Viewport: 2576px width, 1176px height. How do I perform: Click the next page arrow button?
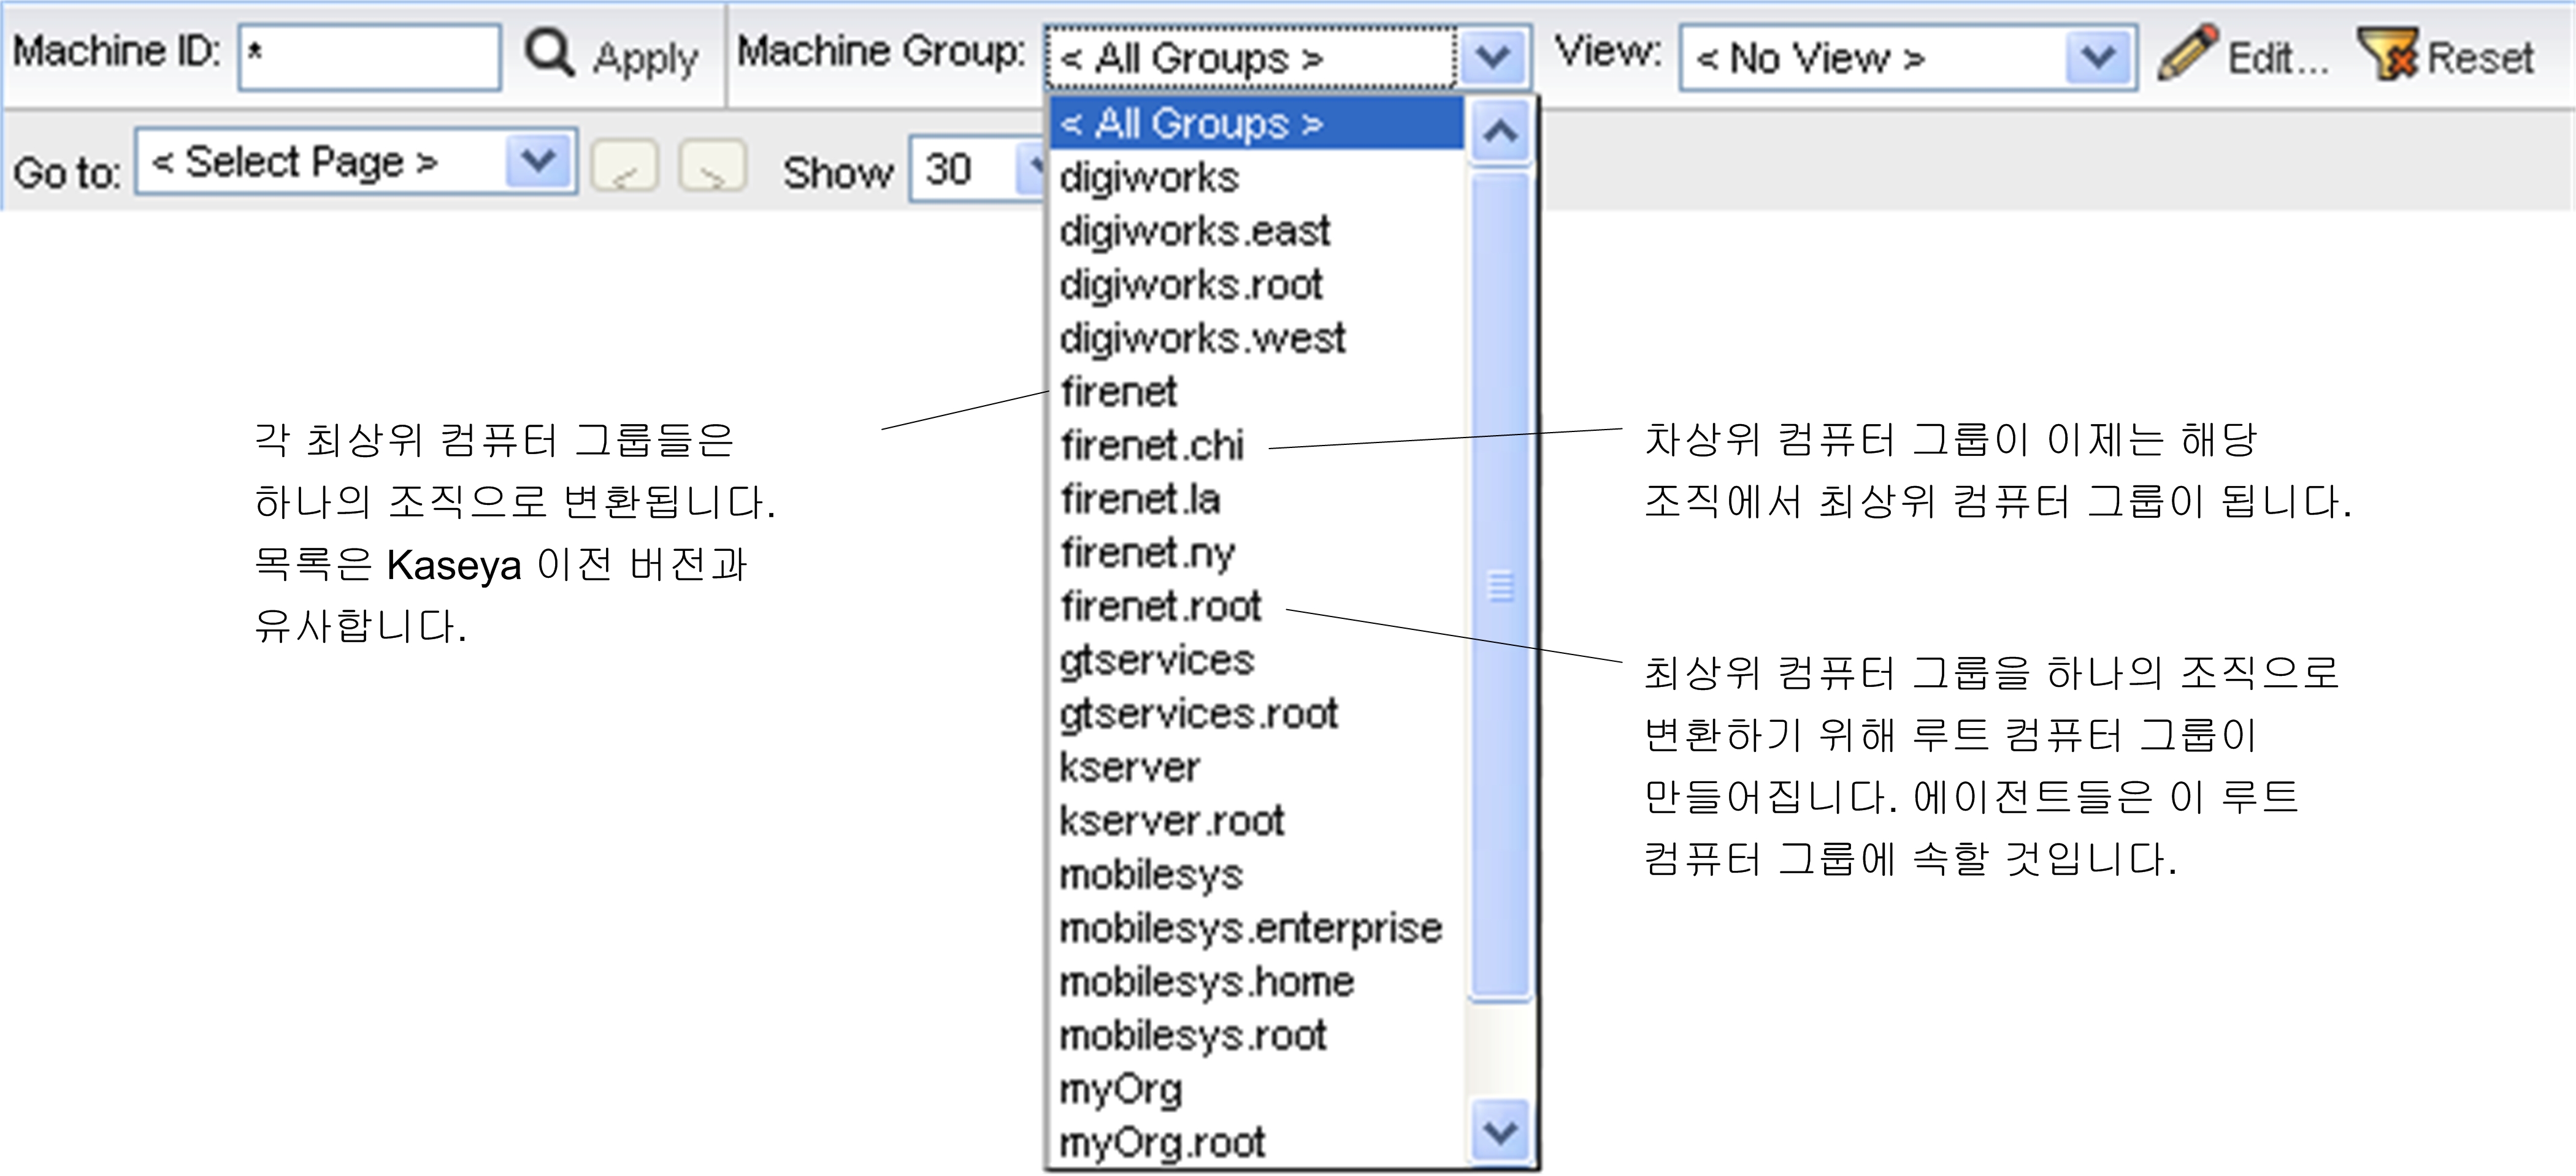(x=712, y=166)
